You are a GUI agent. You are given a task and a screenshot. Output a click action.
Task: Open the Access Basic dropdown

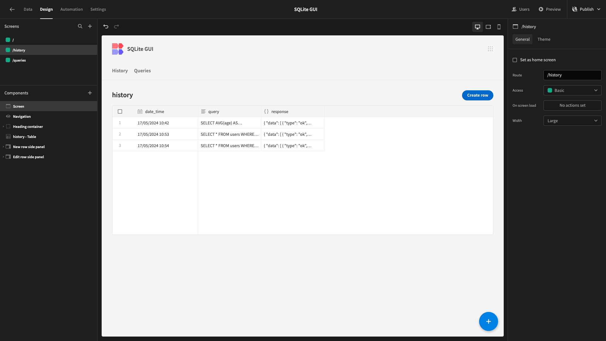pos(572,90)
